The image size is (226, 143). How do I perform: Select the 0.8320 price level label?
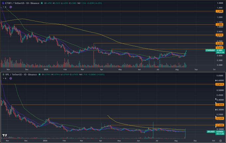coord(219,35)
